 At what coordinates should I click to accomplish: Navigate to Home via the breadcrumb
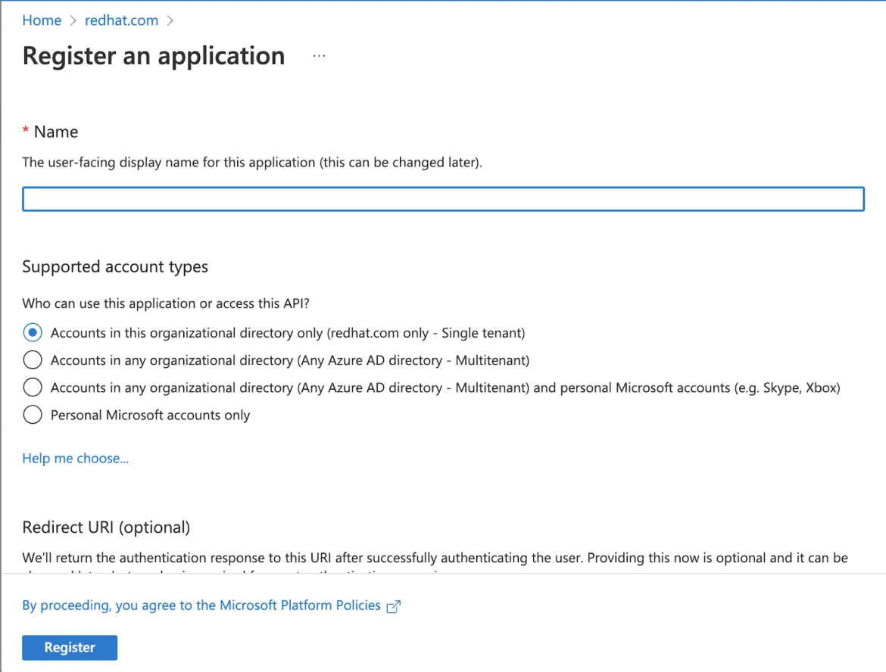click(x=42, y=20)
